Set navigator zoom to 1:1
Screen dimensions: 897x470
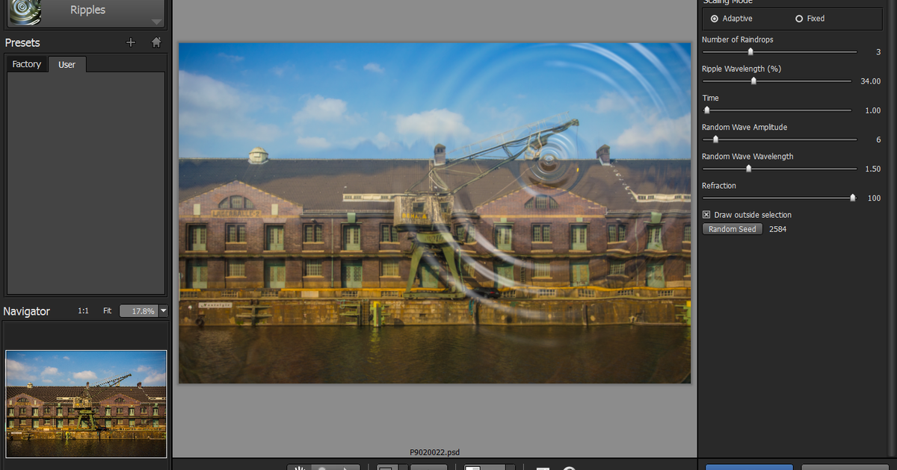click(84, 311)
